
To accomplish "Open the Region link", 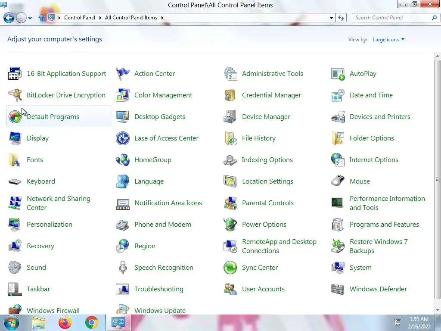I will tap(145, 246).
